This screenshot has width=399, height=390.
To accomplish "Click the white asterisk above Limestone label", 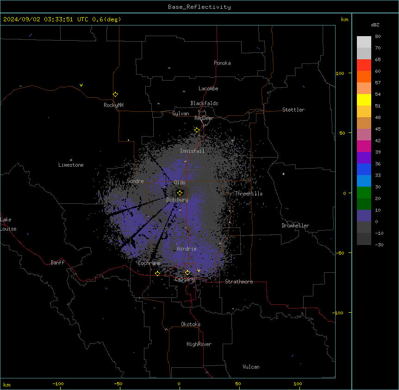I will 71,160.
